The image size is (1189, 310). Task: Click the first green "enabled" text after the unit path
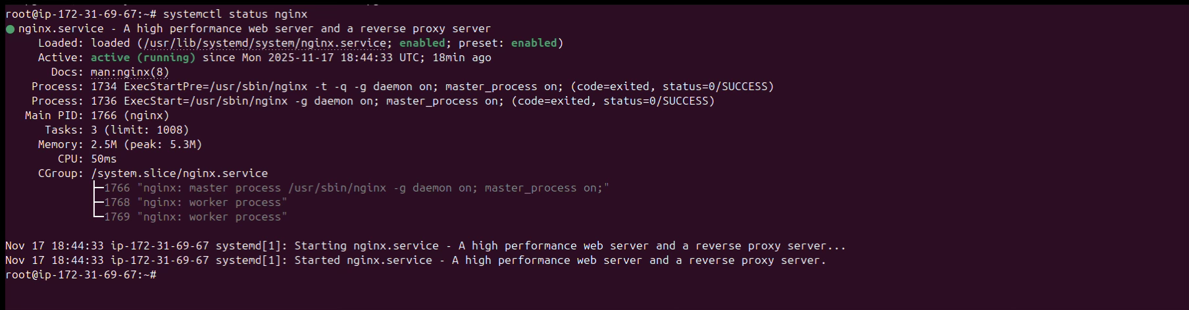[x=422, y=43]
